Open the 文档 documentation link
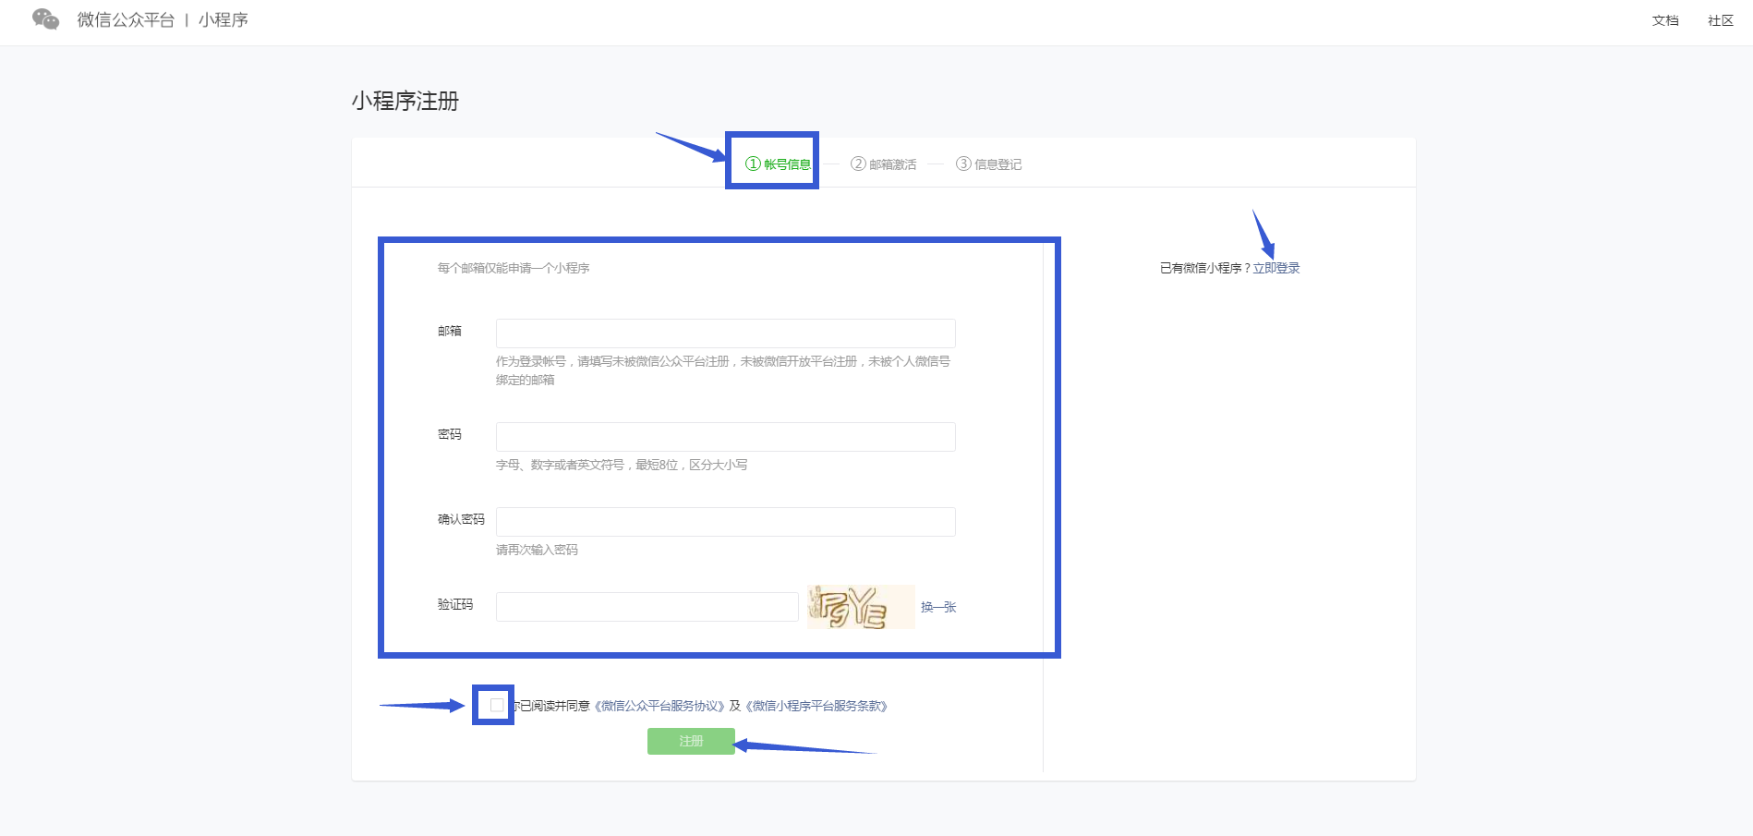Screen dimensions: 1753x836 1664,19
